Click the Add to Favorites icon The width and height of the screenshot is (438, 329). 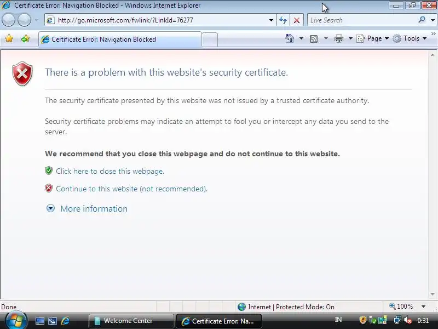25,38
